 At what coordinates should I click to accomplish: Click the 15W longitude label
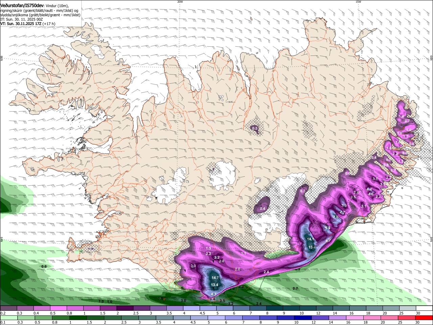click(x=358, y=2)
